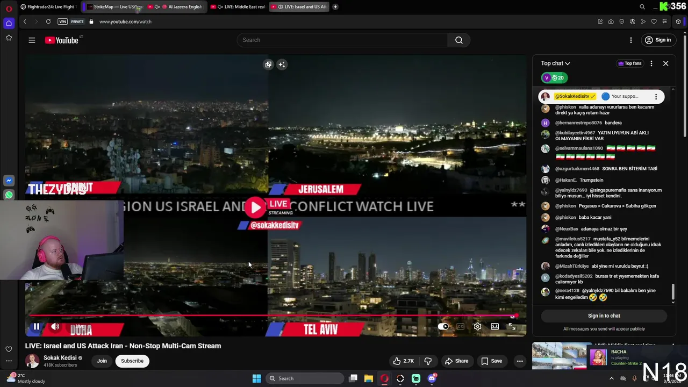Open File Explorer from taskbar
Image resolution: width=688 pixels, height=387 pixels.
click(369, 378)
